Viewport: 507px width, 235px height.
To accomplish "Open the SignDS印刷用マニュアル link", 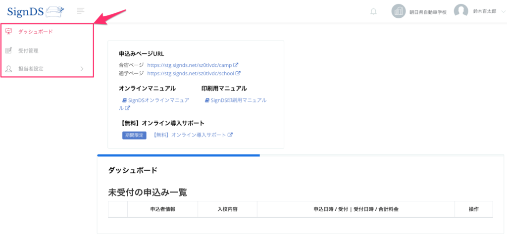I will point(236,100).
